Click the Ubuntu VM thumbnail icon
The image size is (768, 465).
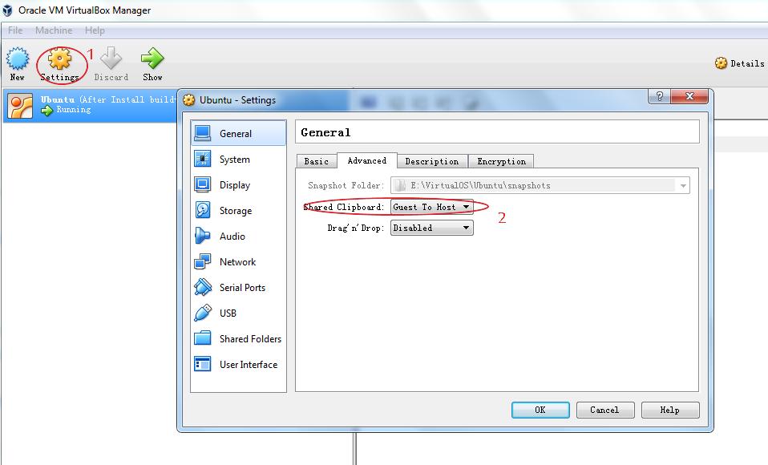pyautogui.click(x=20, y=106)
